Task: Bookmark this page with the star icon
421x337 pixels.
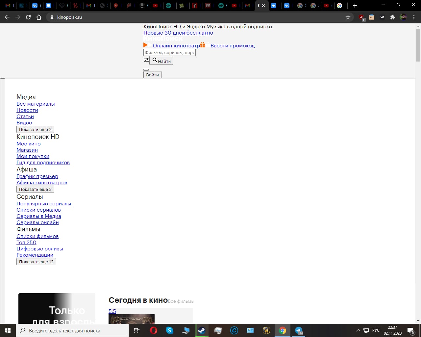Action: [348, 17]
